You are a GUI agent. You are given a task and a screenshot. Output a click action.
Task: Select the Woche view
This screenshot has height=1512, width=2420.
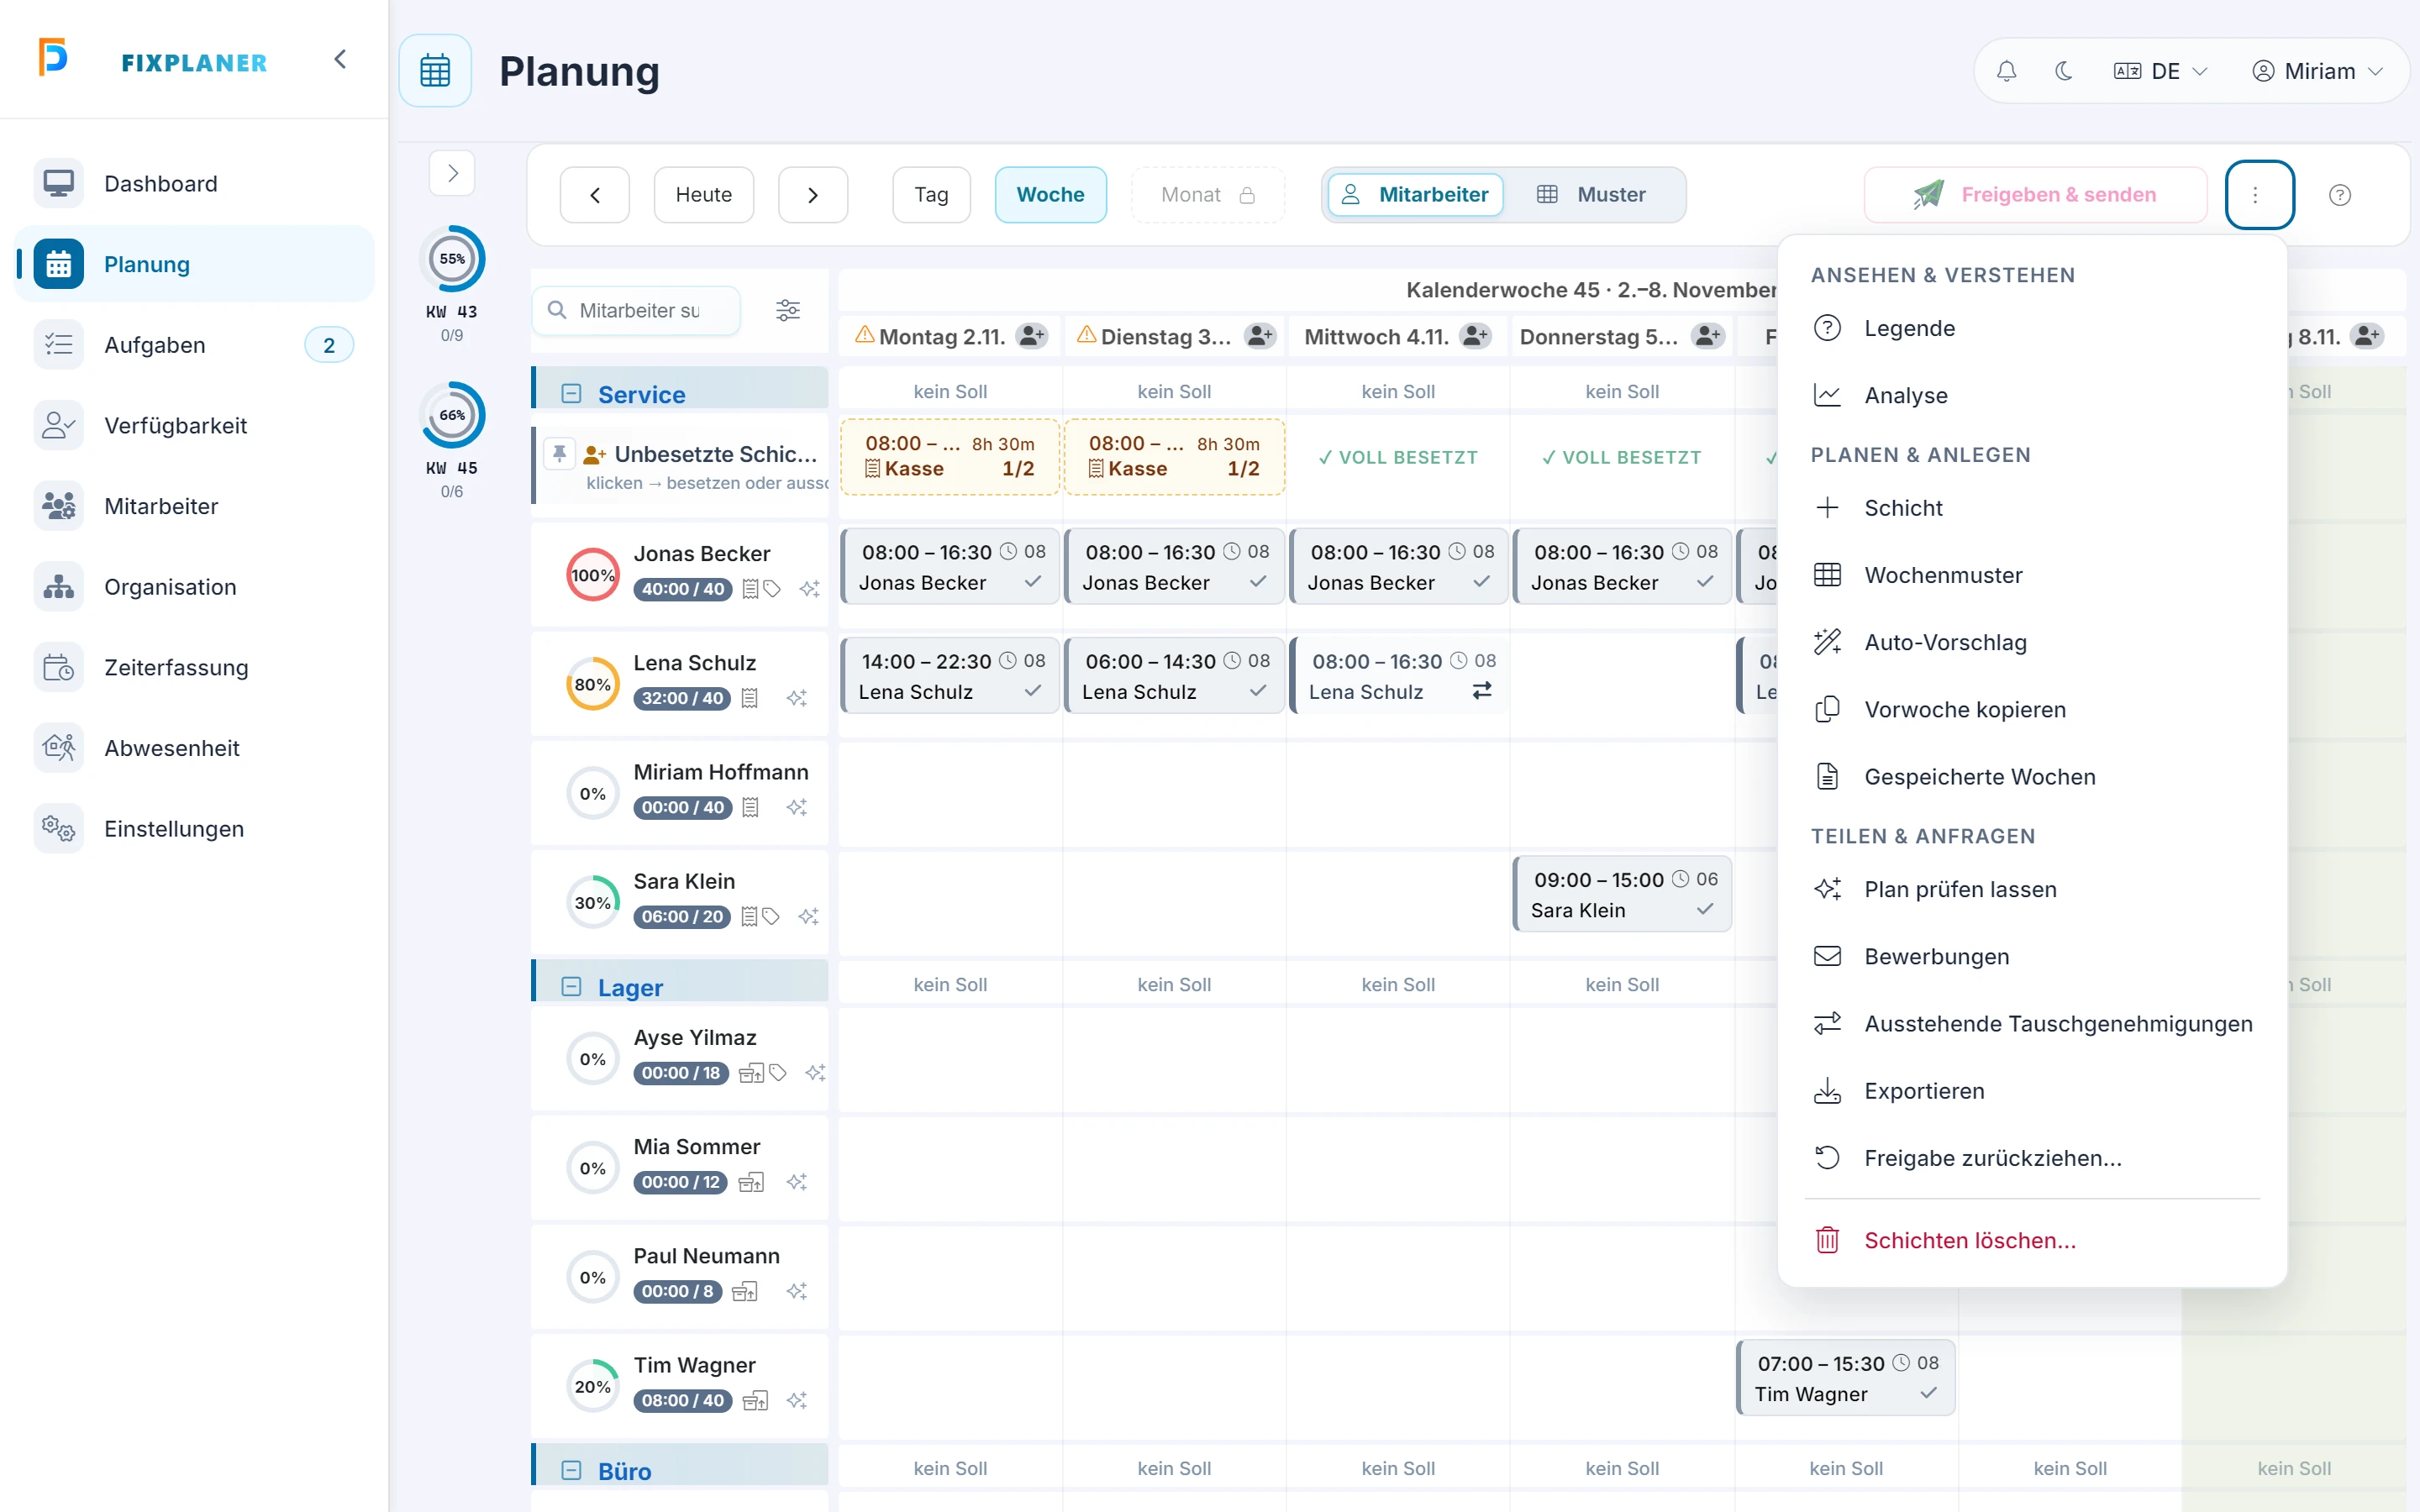(x=1050, y=195)
